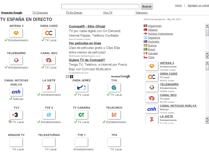This screenshot has width=209, height=157.
Task: Click the ARAGON TV channel name
Action: (x=16, y=135)
